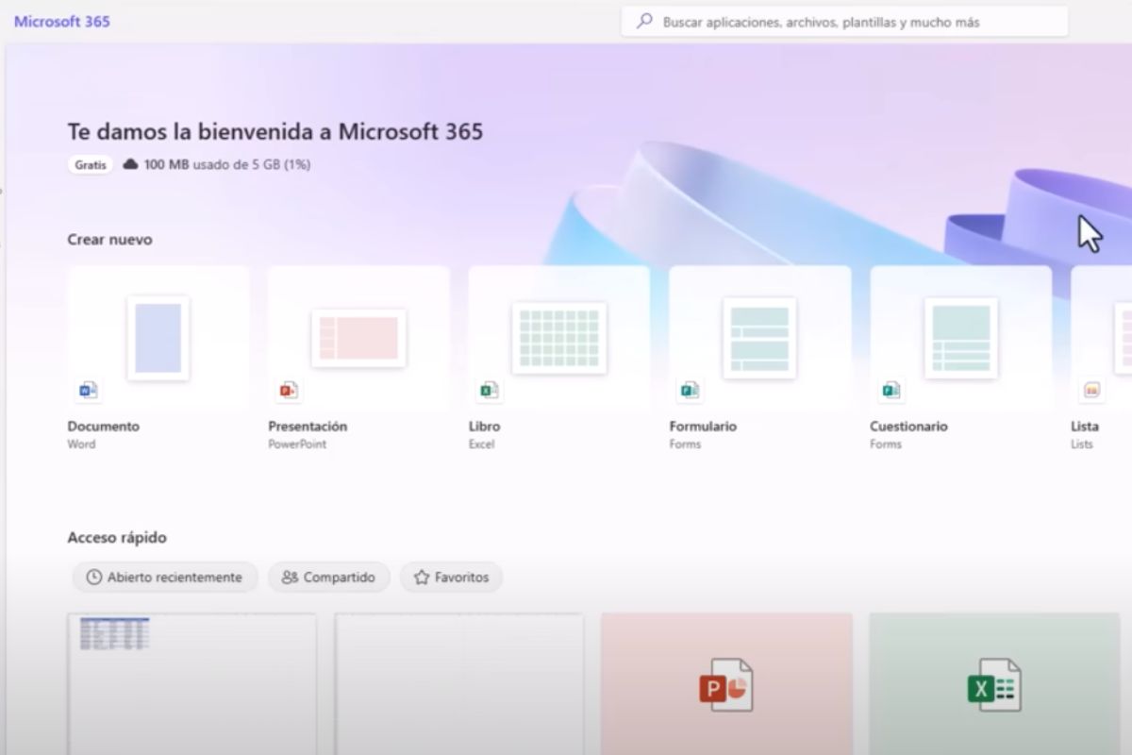The height and width of the screenshot is (755, 1132).
Task: Click the Forms icon on Formulario card
Action: tap(690, 390)
